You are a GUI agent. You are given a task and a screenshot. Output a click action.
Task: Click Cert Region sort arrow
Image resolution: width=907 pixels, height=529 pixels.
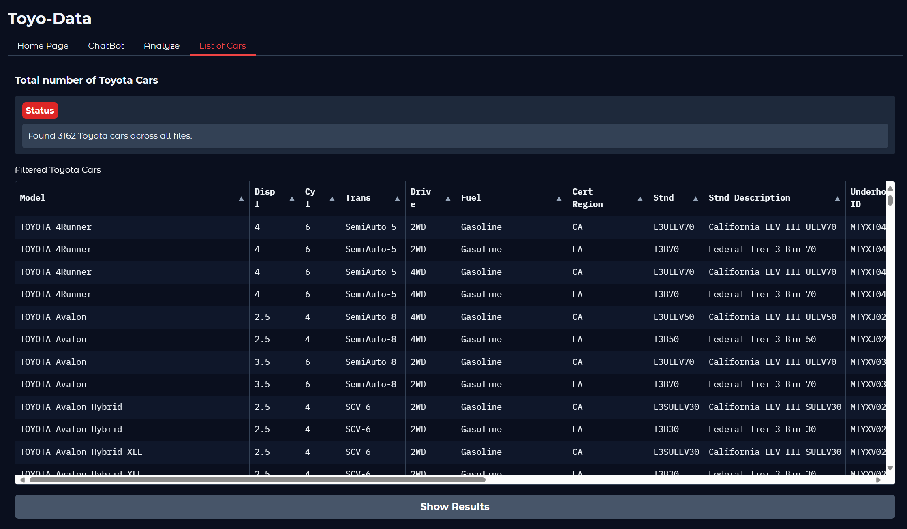640,199
